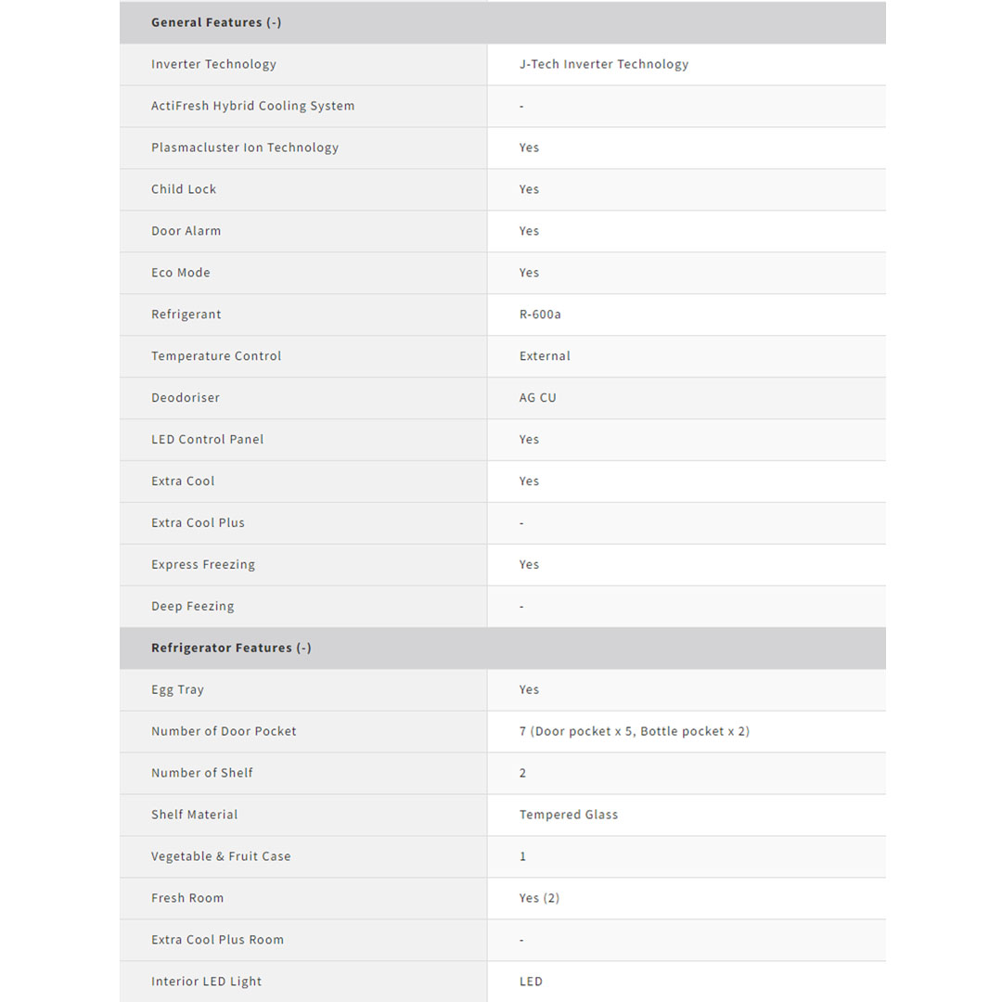Click the Eco Mode row label
Screen dimensions: 1002x1002
[x=181, y=273]
